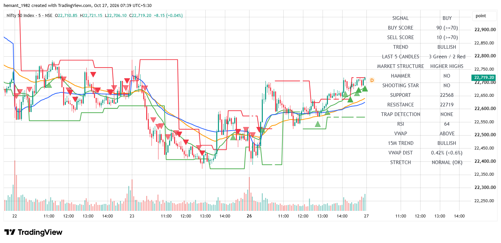Select the VWAP DIST value 0.42% (<0.6%)
Screen dimensions: 501x243
coord(447,153)
